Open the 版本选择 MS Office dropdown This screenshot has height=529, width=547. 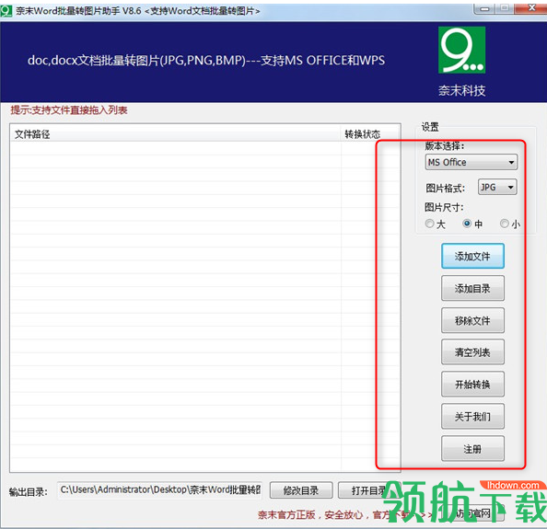471,163
